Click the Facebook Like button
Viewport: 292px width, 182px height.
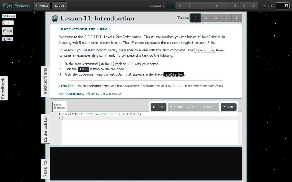coord(8,39)
